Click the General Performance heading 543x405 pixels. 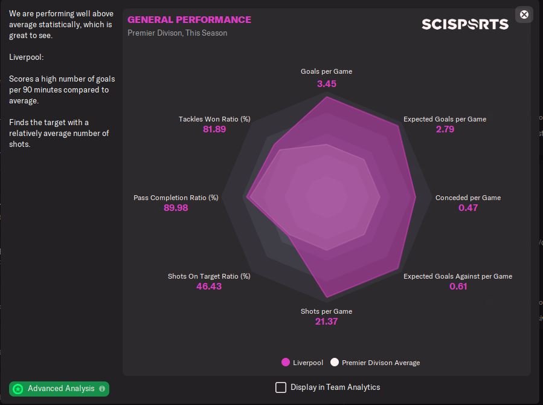click(x=189, y=19)
